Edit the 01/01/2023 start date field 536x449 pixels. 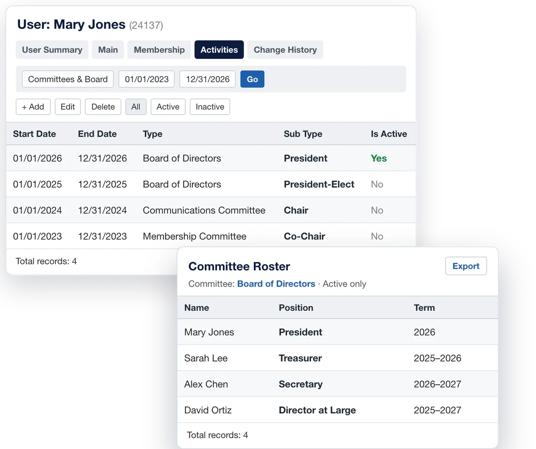click(147, 79)
